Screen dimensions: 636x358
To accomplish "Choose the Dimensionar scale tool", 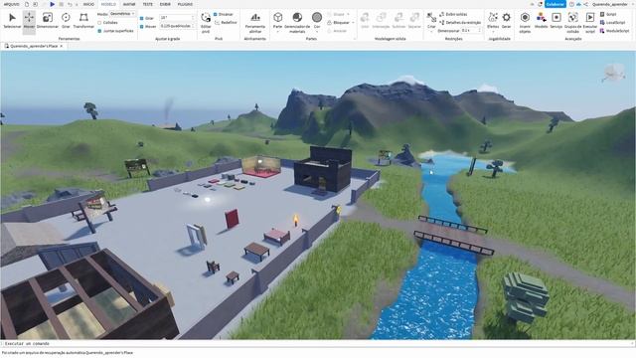I will coord(48,21).
